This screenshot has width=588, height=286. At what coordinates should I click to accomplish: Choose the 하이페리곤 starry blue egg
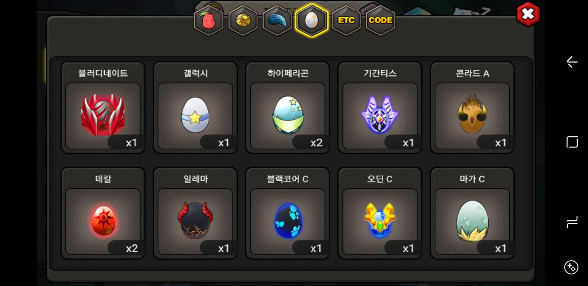[288, 108]
